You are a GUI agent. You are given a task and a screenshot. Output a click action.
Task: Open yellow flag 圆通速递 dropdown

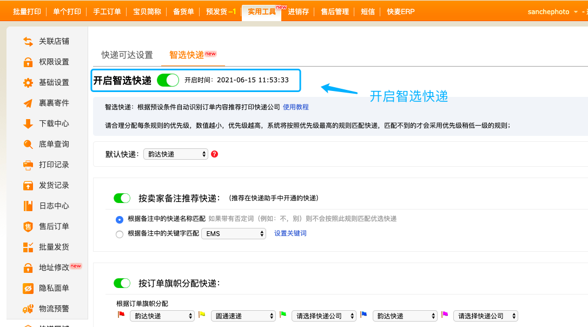pos(243,316)
